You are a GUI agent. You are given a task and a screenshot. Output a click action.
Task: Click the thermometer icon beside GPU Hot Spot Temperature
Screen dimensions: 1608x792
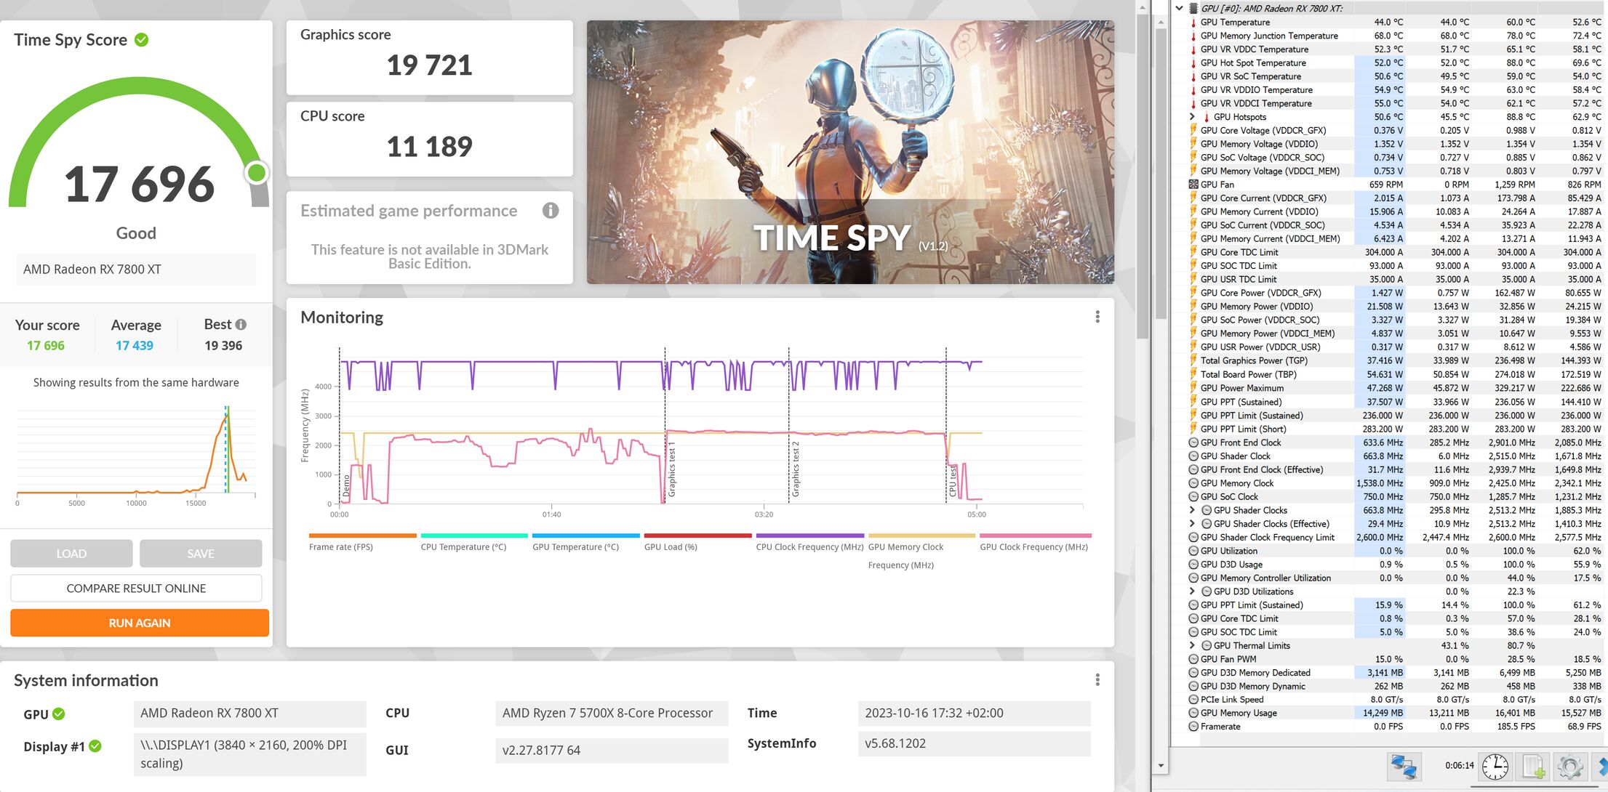coord(1193,63)
